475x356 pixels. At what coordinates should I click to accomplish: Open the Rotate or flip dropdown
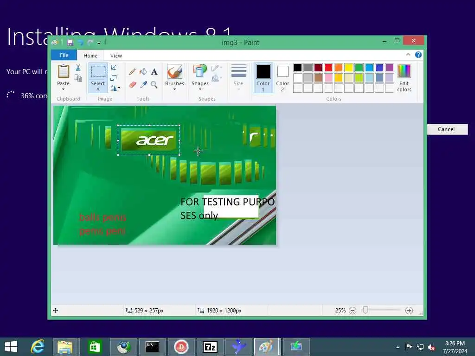116,88
